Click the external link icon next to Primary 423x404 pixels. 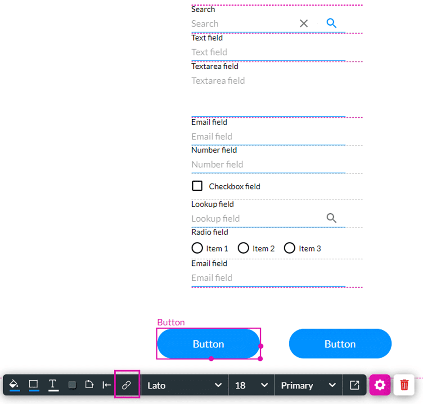click(355, 385)
